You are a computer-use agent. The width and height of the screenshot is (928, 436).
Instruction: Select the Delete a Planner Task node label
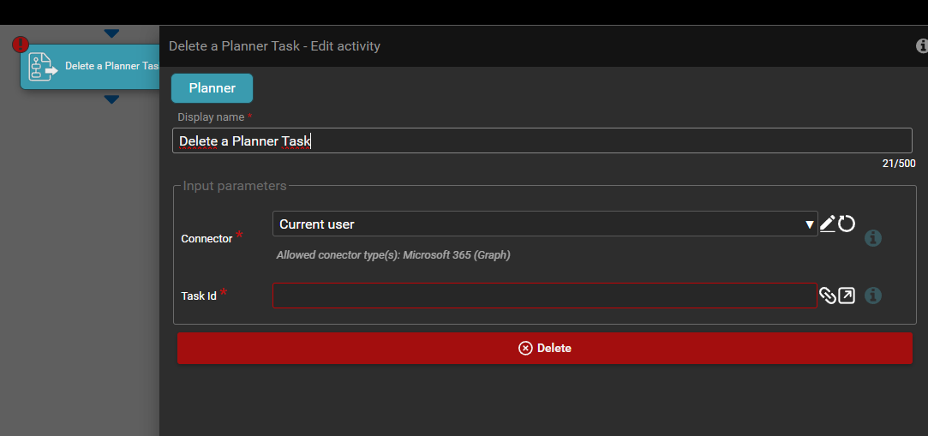[x=111, y=67]
